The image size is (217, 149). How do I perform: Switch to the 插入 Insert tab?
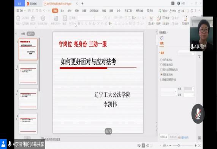pyautogui.click(x=62, y=11)
